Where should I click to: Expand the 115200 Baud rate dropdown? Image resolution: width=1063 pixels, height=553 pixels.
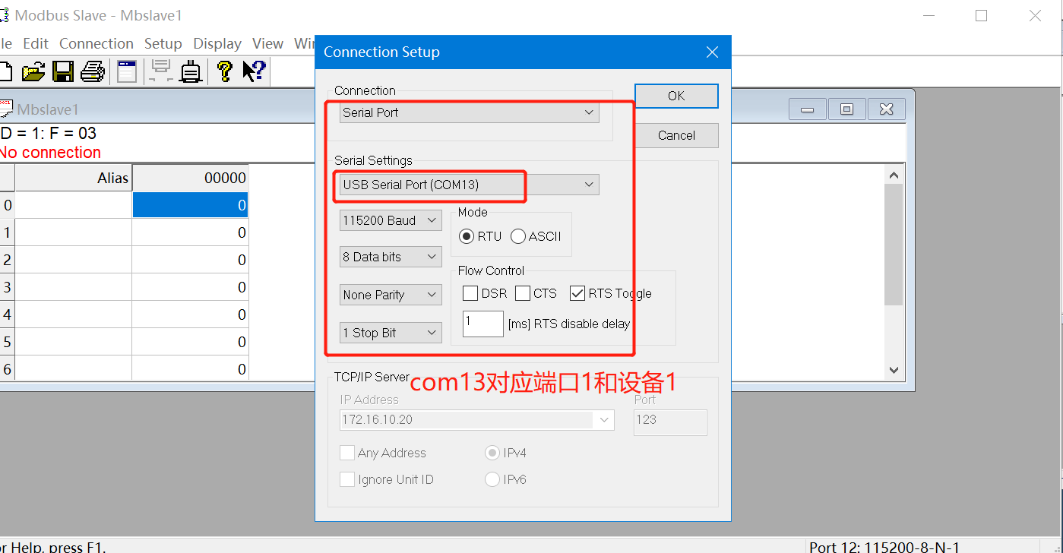pyautogui.click(x=391, y=220)
